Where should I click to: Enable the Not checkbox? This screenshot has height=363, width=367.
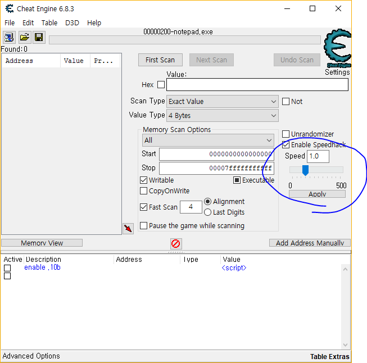pos(286,102)
